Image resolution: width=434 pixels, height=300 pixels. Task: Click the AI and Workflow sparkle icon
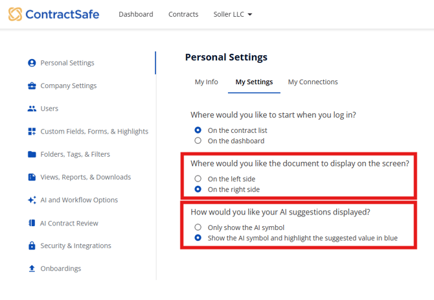click(x=32, y=200)
